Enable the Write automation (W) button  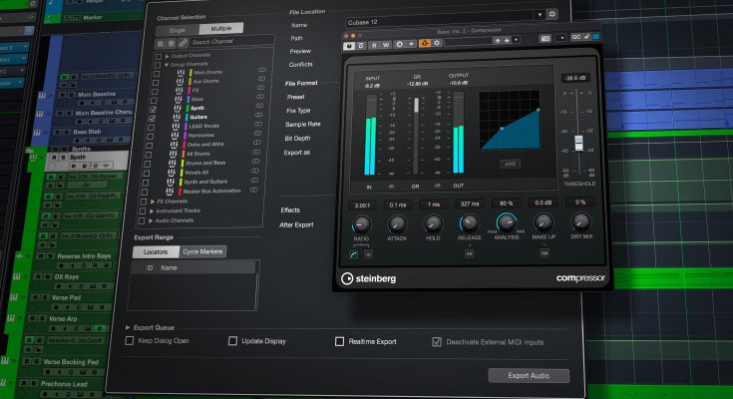coord(385,44)
